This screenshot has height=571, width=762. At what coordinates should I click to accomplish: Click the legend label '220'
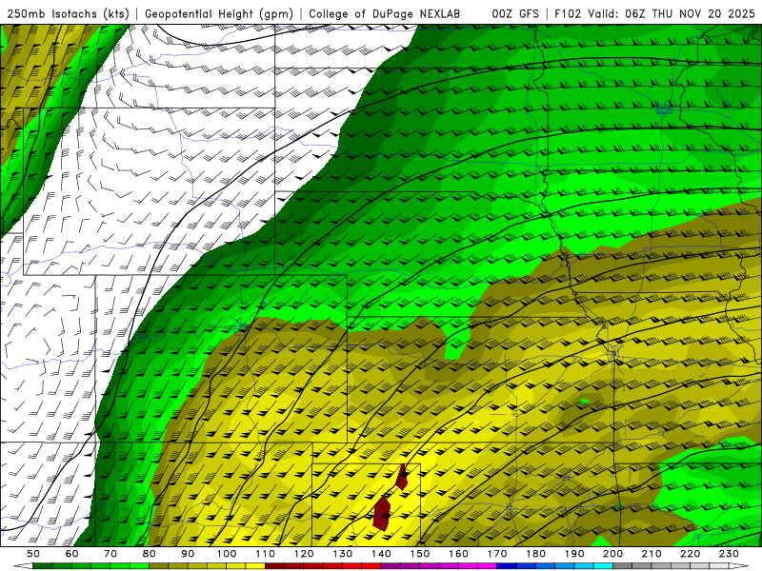[x=690, y=554]
